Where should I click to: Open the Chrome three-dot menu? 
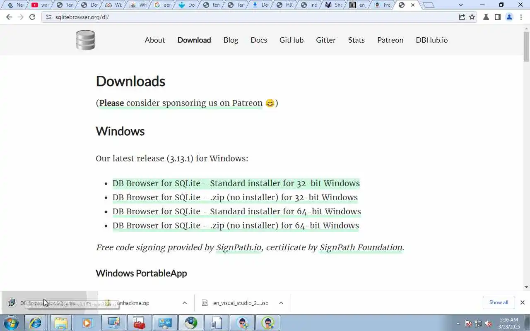pos(521,17)
